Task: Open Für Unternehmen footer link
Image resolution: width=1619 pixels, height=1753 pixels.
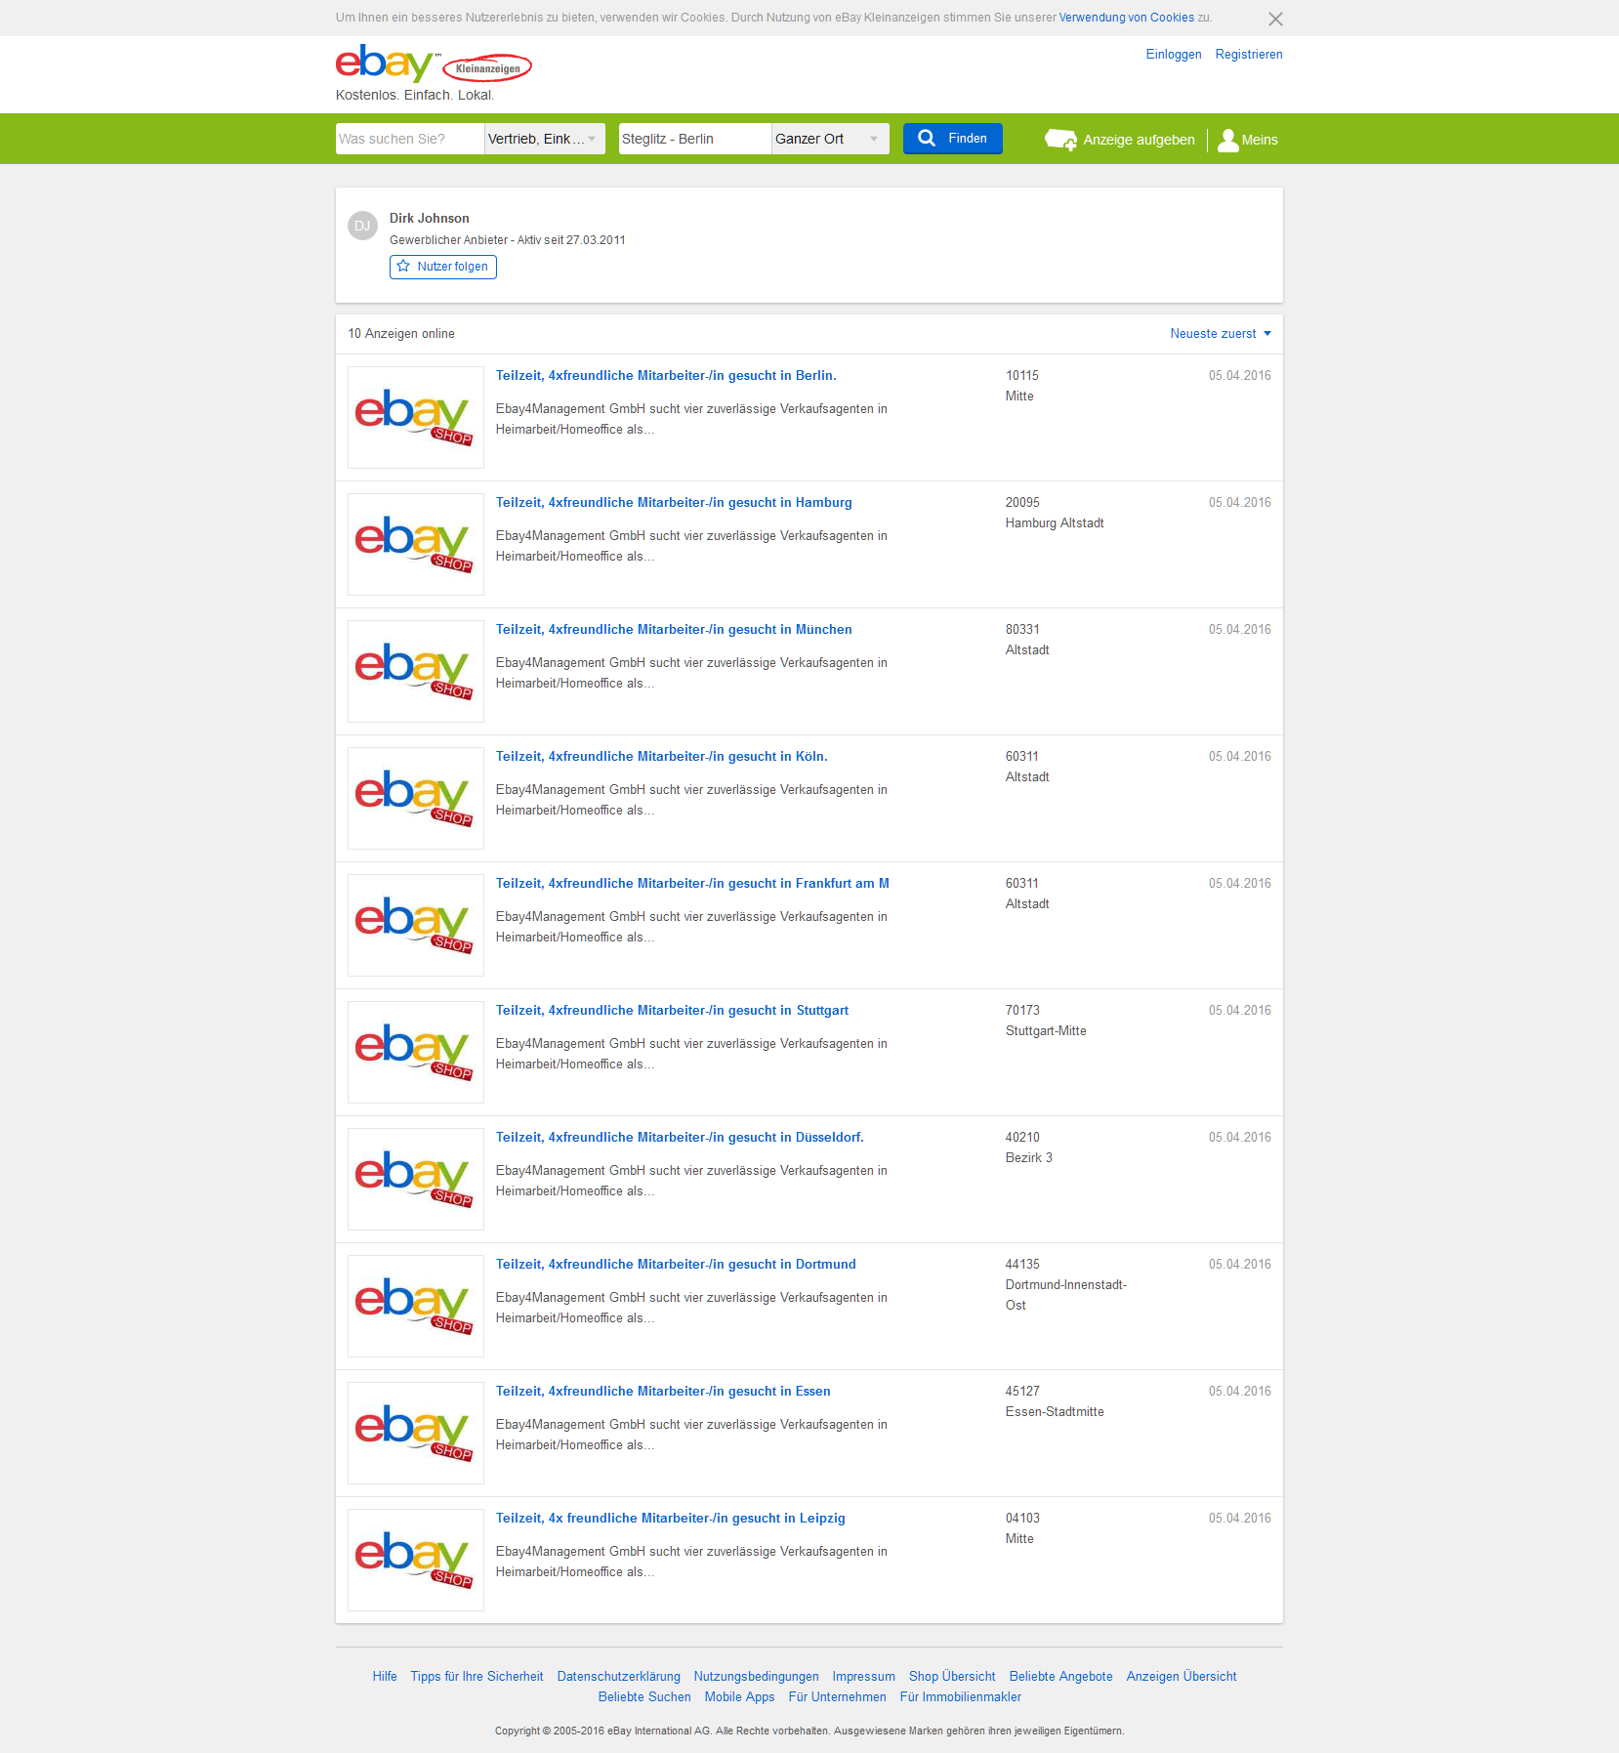Action: tap(838, 1697)
